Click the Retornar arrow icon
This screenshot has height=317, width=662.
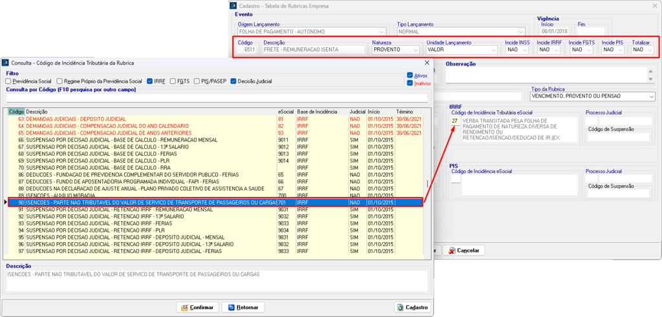[230, 307]
